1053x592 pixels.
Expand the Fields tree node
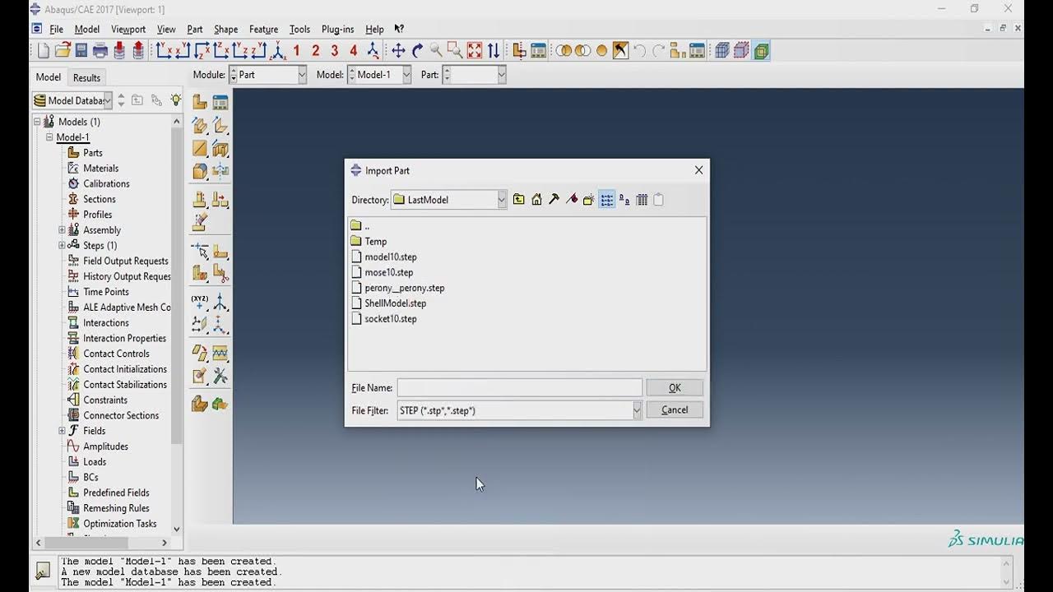(62, 431)
